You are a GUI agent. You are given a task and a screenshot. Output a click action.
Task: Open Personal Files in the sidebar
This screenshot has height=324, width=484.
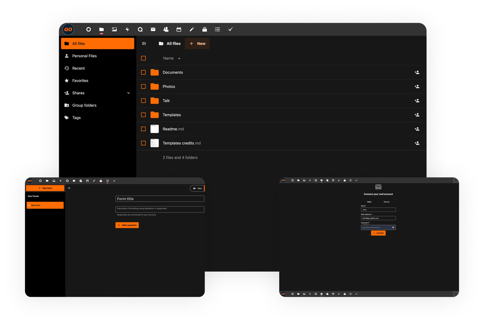pyautogui.click(x=84, y=56)
